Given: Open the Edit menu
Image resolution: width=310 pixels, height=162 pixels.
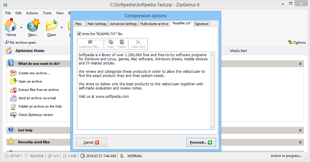Looking at the screenshot, I should [x=18, y=13].
